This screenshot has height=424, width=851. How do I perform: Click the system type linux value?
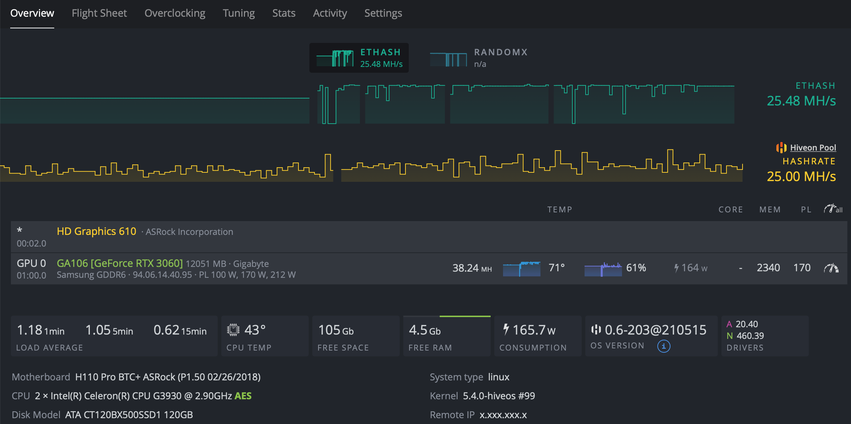(499, 377)
